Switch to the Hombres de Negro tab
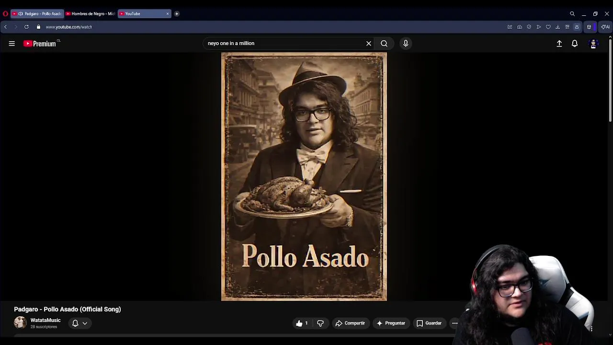Screen dimensions: 613x345 (x=91, y=14)
